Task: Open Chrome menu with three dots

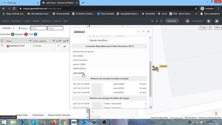Action: (219, 8)
